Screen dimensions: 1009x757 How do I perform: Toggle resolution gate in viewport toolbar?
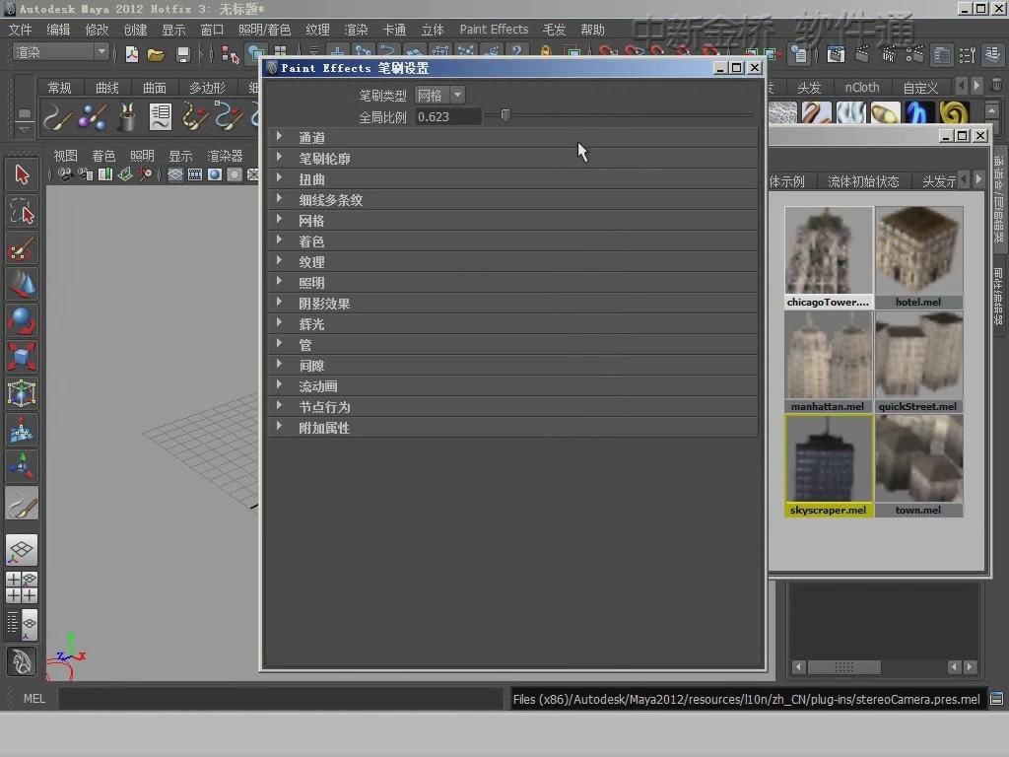click(215, 174)
